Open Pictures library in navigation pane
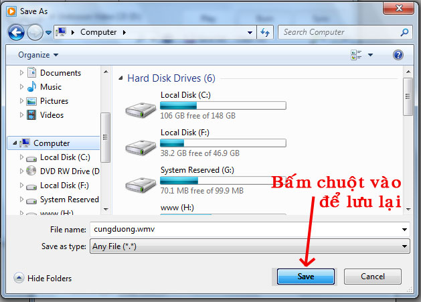421x302 pixels. point(54,101)
